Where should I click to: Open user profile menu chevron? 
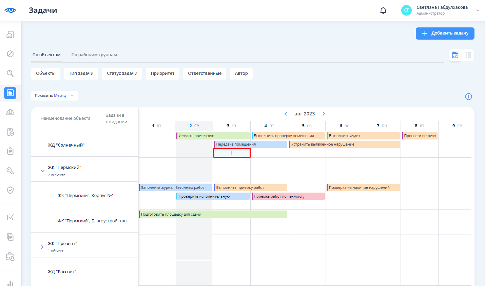(478, 10)
